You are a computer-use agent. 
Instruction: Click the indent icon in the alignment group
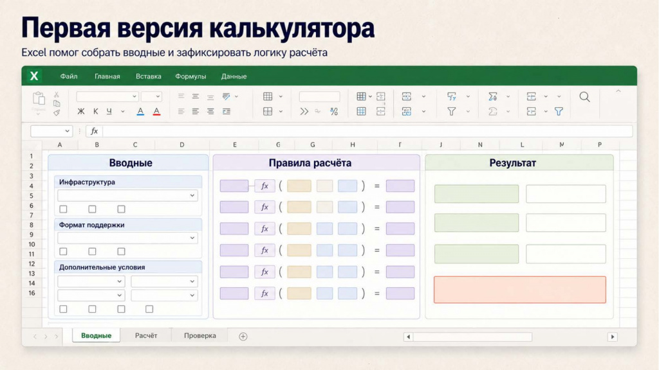point(227,112)
